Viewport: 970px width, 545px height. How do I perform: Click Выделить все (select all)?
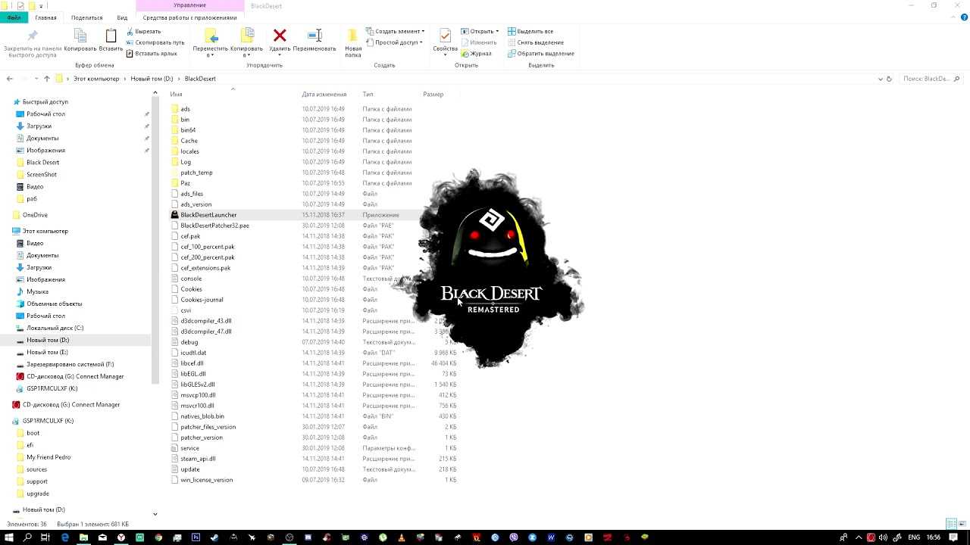tap(530, 31)
